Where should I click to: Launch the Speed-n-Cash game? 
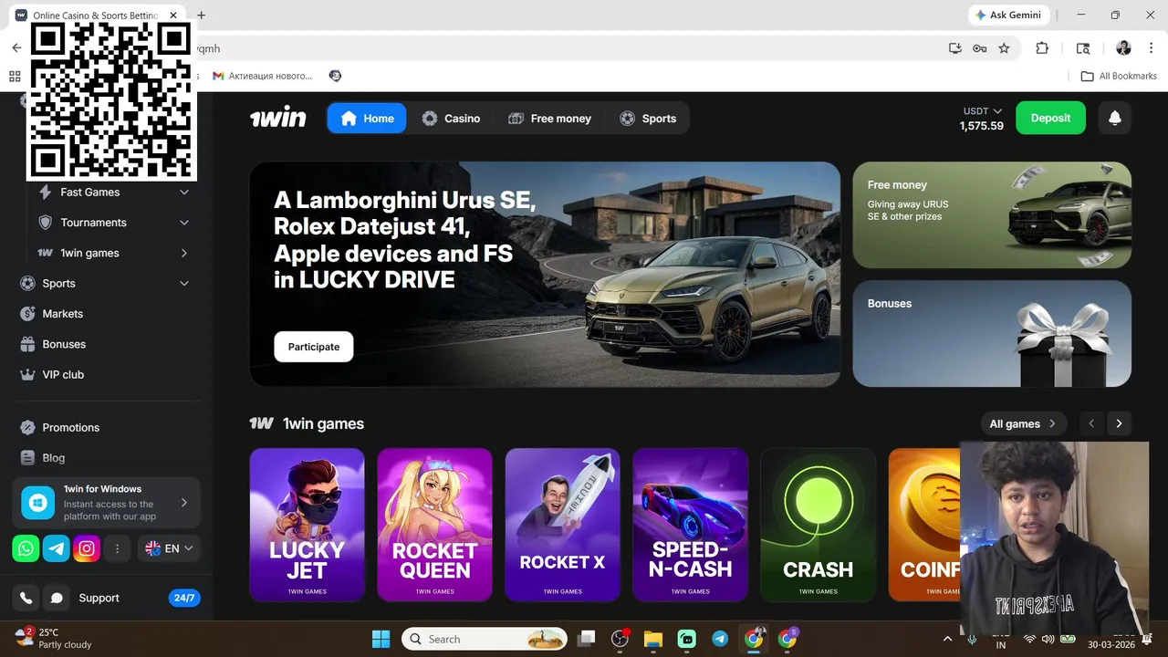point(690,525)
